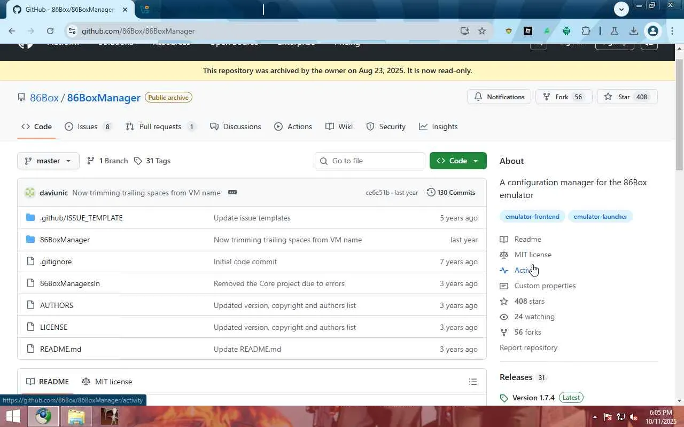This screenshot has width=684, height=427.
Task: Click the address bar URL github.com/86Box/86BoxManager
Action: (138, 31)
